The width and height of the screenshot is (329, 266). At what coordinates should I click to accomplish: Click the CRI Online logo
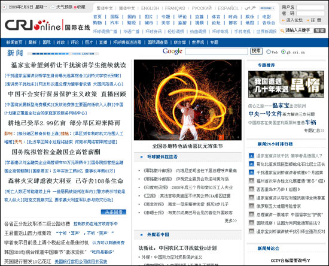coord(47,25)
